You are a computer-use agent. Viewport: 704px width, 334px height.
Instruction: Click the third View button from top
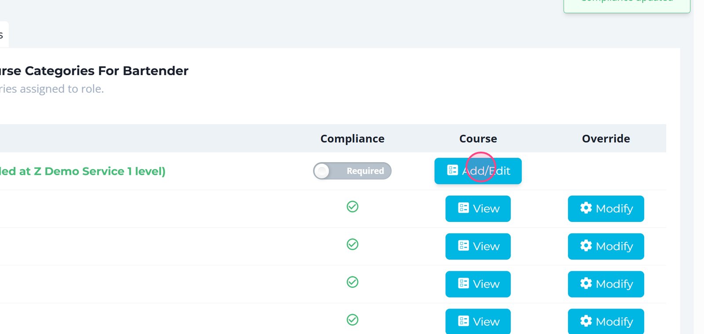[478, 284]
